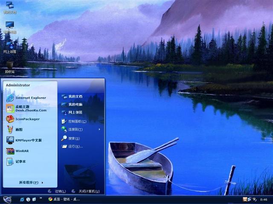The height and width of the screenshot is (204, 273).
Task: Open 我的文档 desktop icon
Action: (10, 7)
